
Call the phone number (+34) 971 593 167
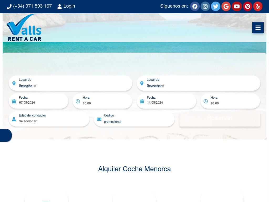[29, 6]
